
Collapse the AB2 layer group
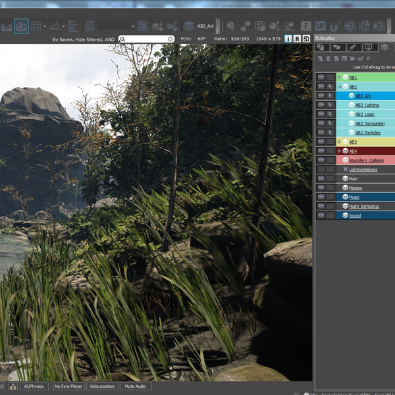(x=339, y=87)
